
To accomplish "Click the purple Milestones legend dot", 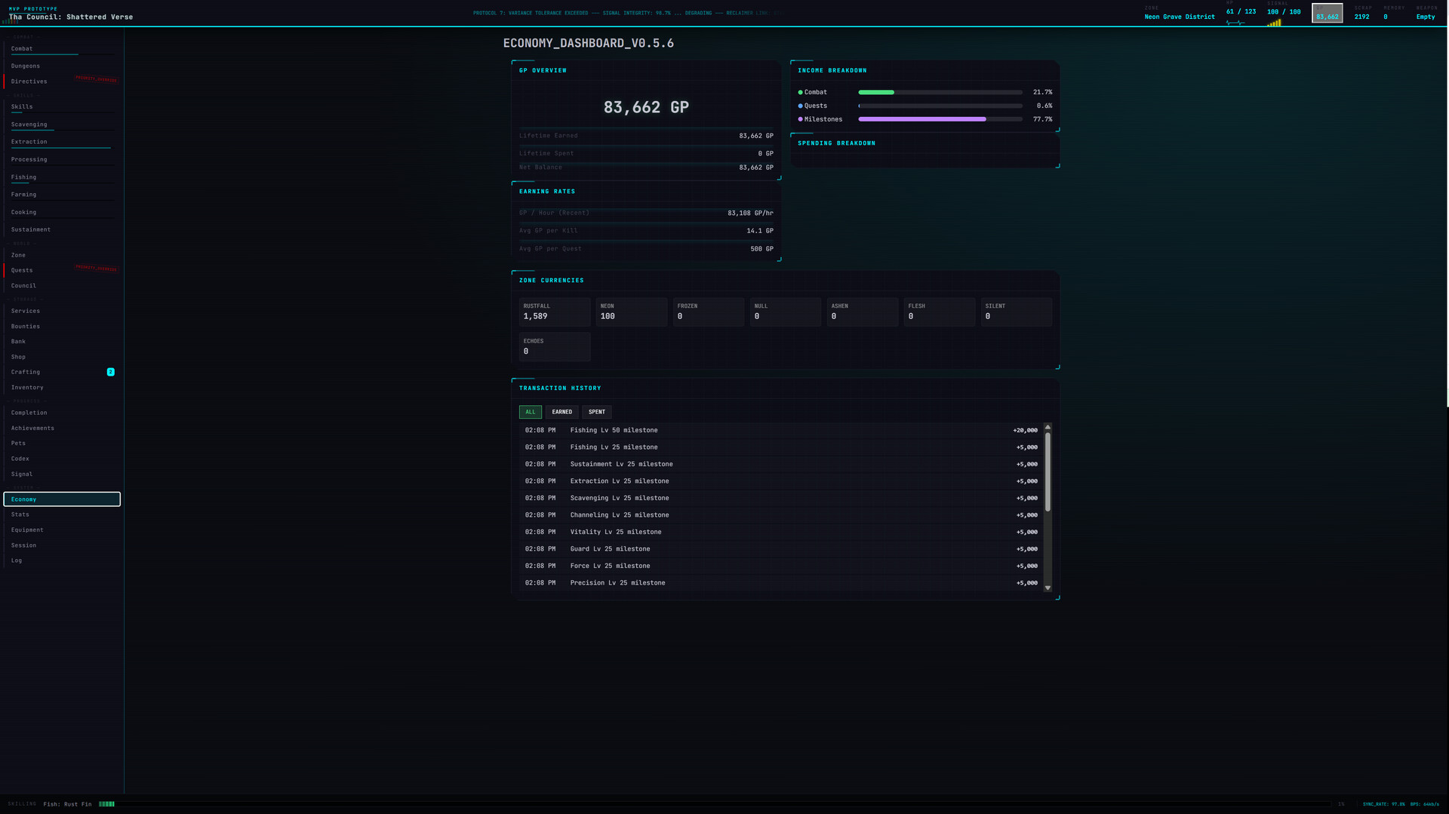I will (800, 119).
